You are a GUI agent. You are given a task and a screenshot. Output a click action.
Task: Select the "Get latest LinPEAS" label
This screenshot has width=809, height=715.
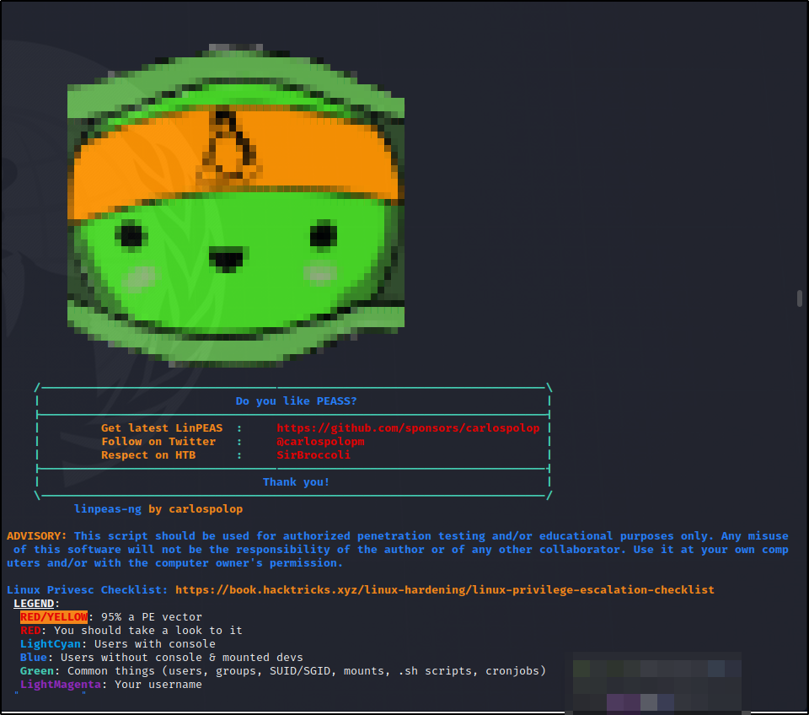click(162, 428)
